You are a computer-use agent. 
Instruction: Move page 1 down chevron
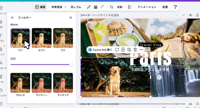[x=183, y=15]
